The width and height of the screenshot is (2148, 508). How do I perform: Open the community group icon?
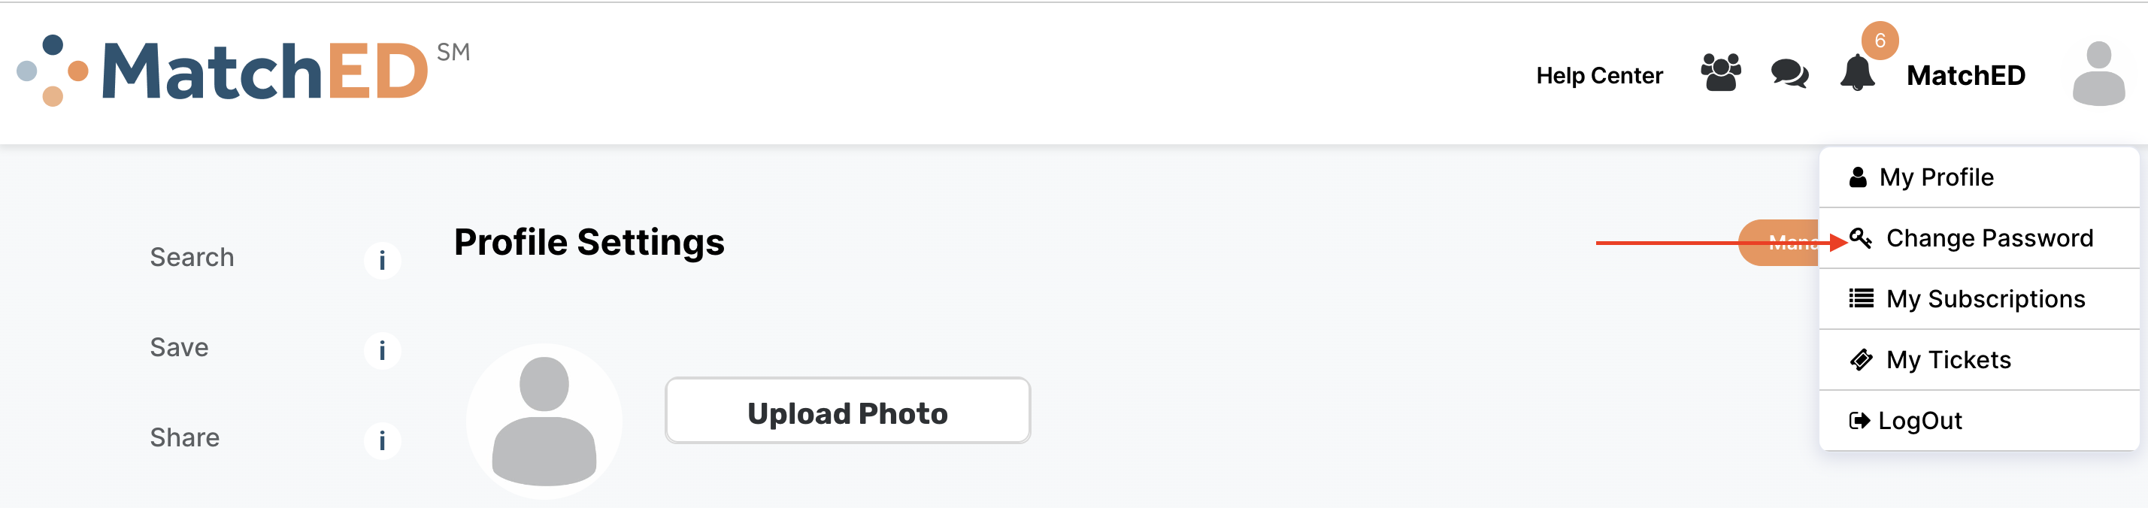click(x=1720, y=72)
